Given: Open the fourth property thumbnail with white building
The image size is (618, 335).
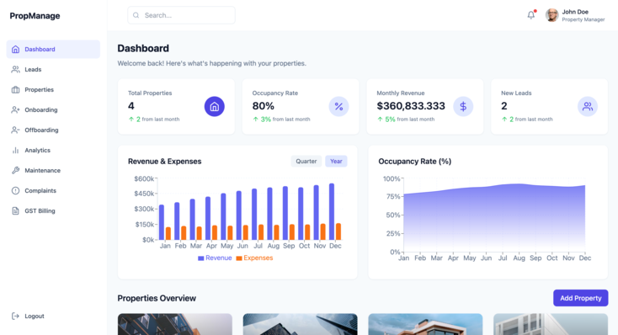Looking at the screenshot, I should point(551,324).
